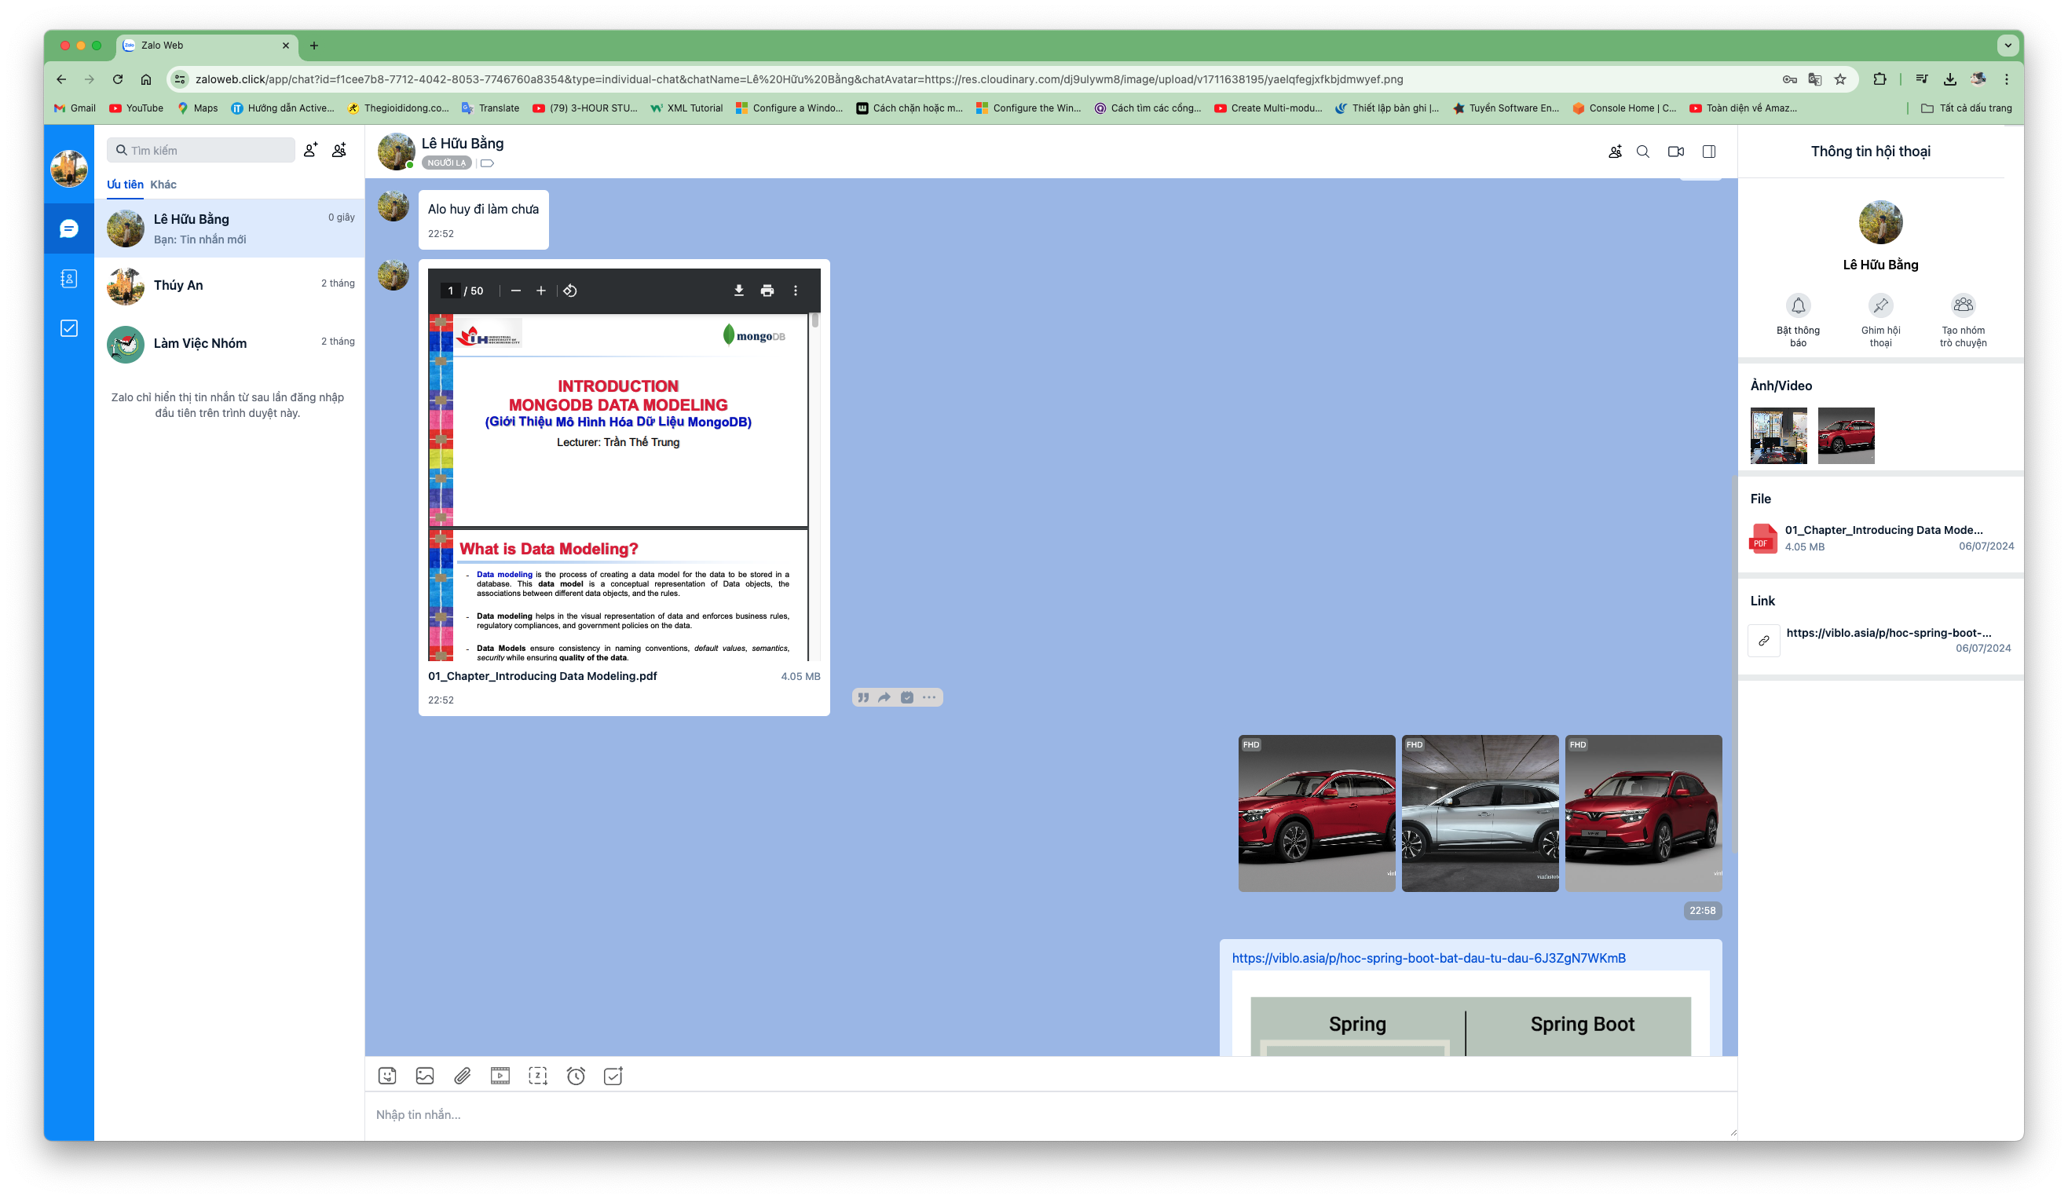Click the Tìm kiếm search field
The height and width of the screenshot is (1199, 2068).
(201, 150)
